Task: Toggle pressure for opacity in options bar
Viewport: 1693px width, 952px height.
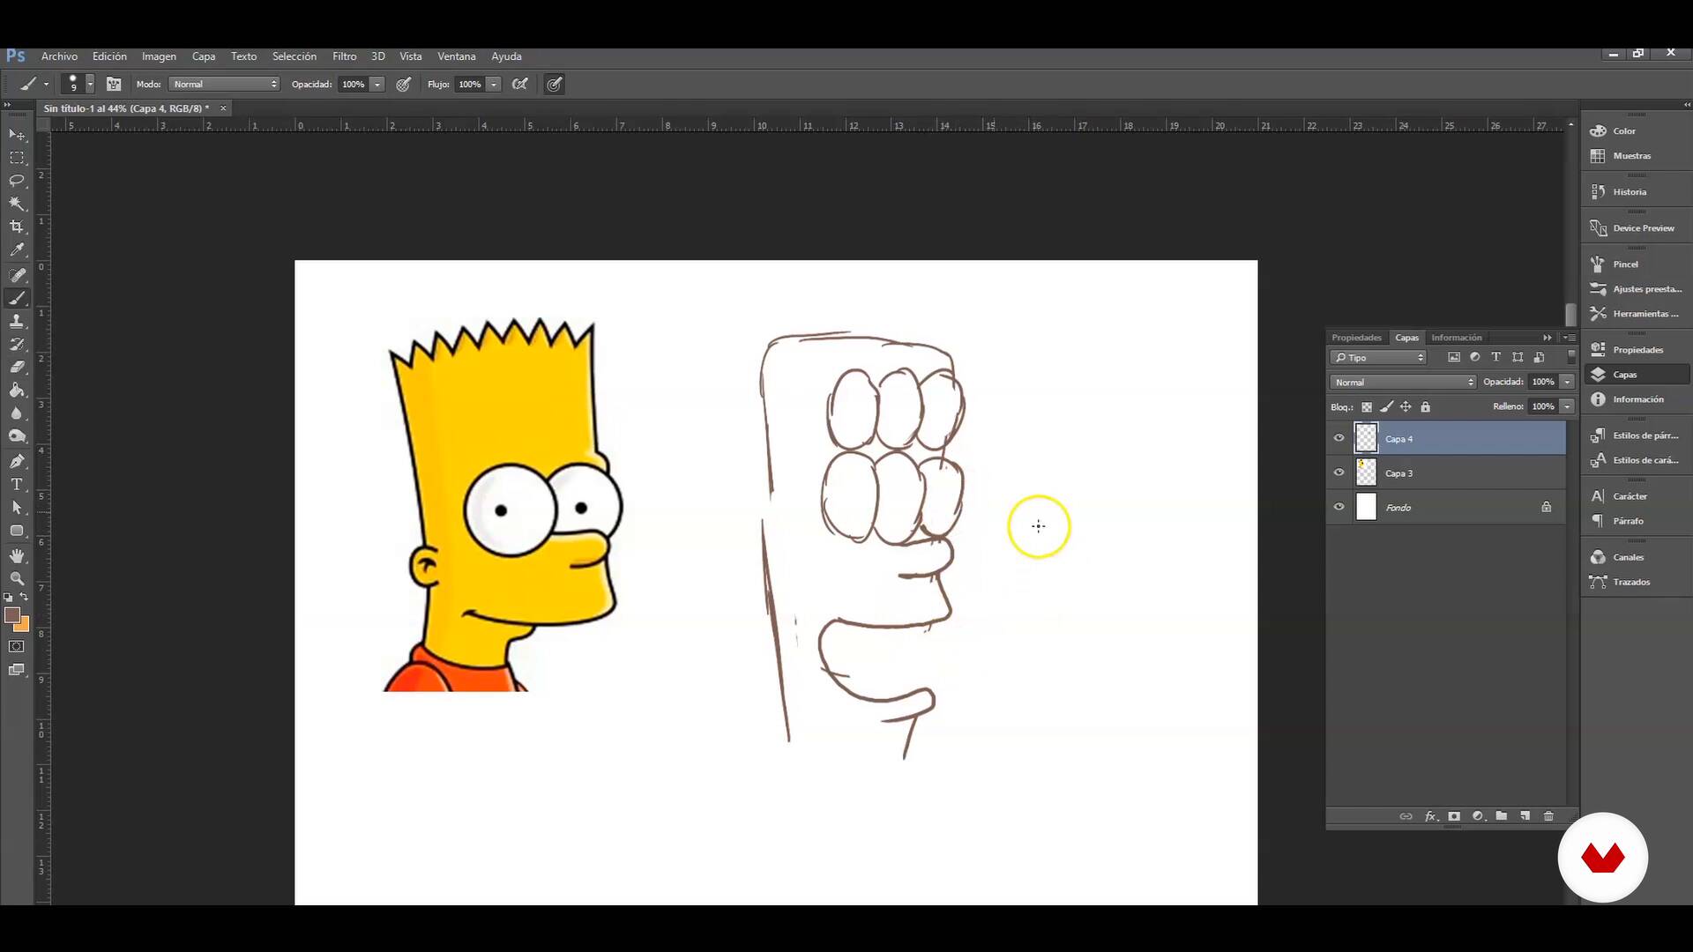Action: coord(404,84)
